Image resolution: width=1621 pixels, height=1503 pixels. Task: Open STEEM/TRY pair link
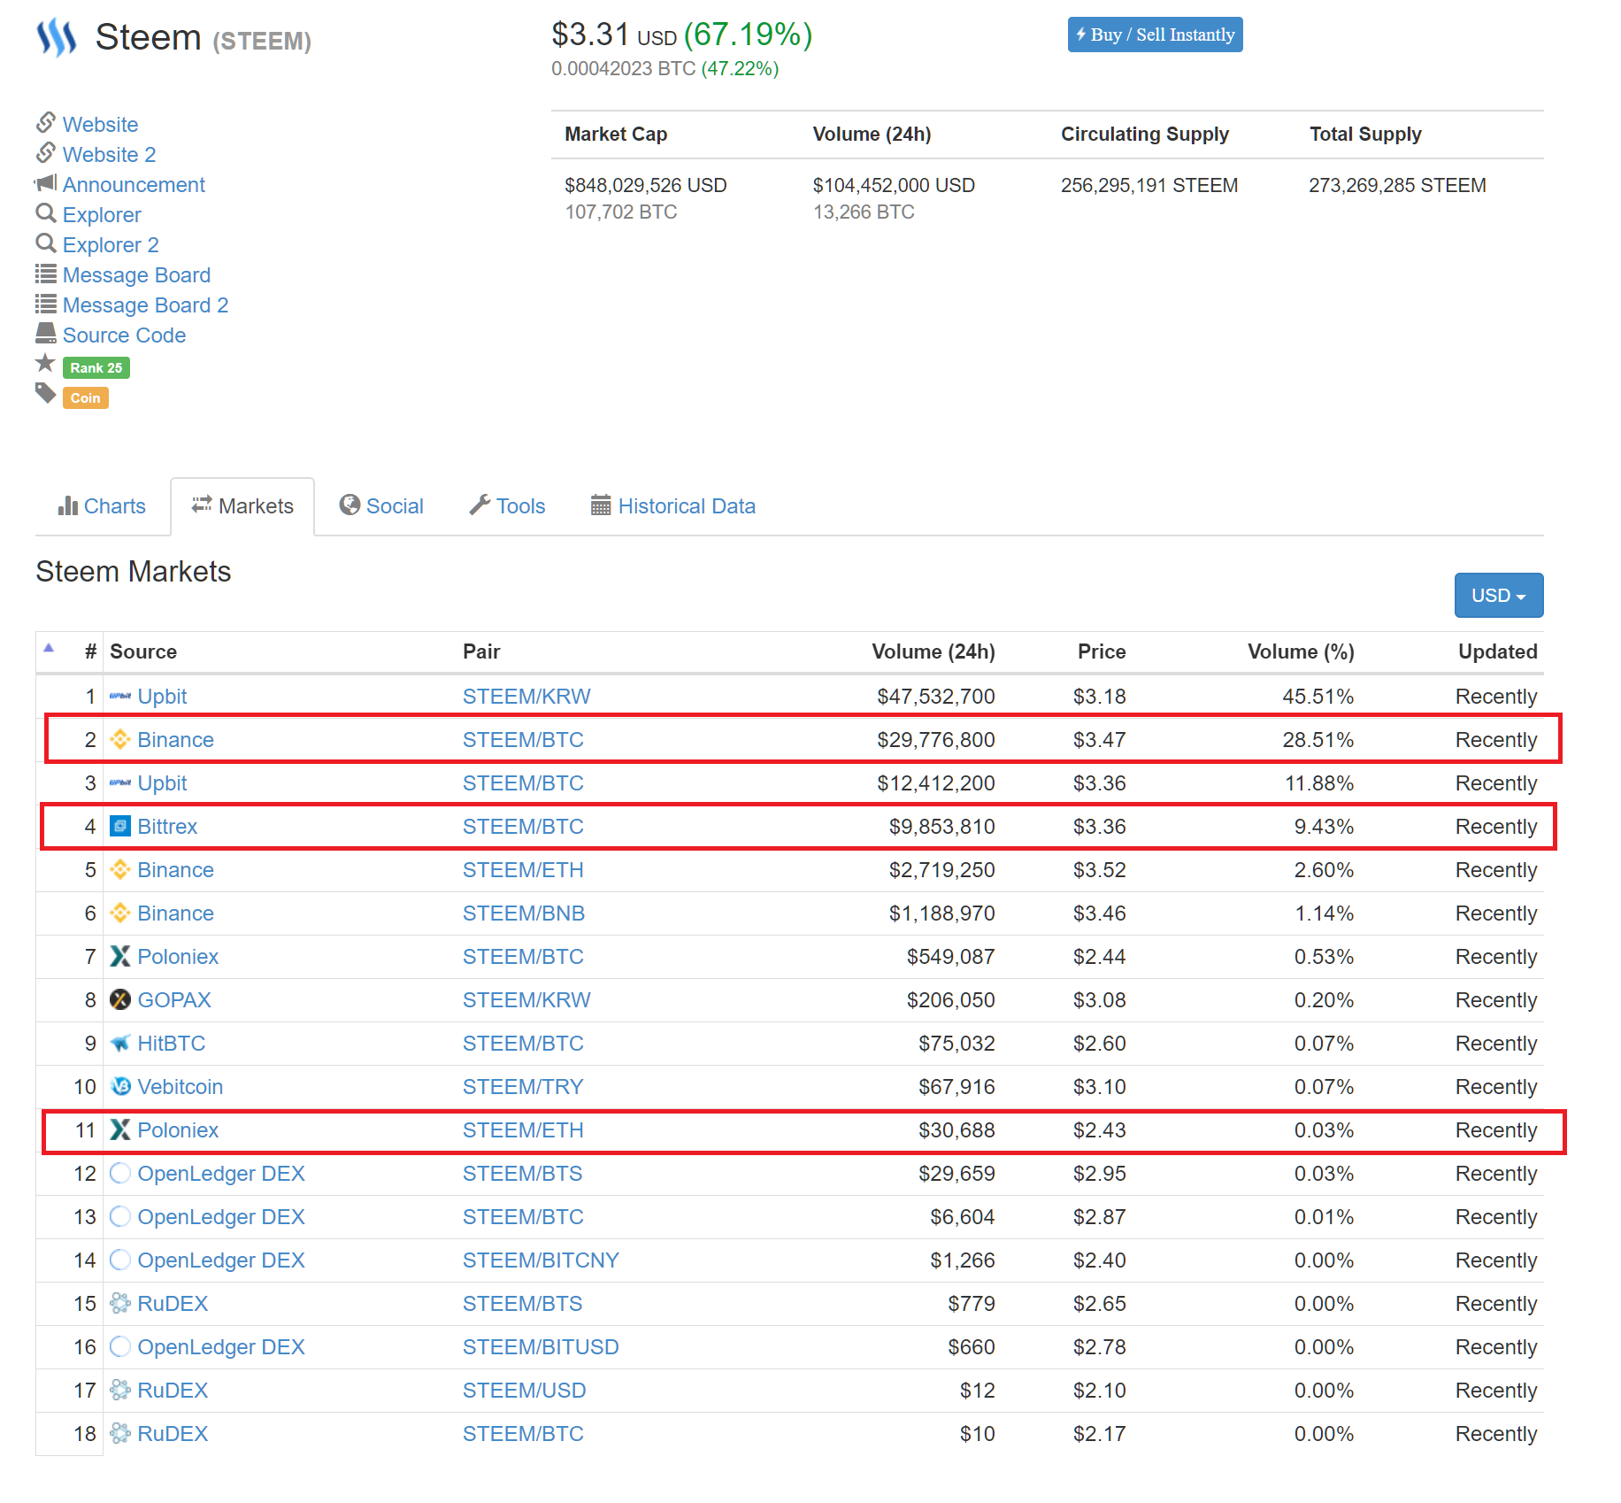pos(523,1087)
